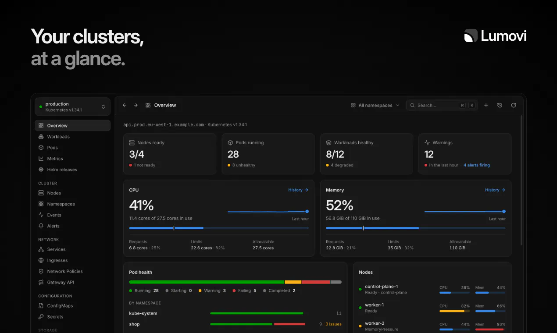Open the history clock icon
Image resolution: width=557 pixels, height=333 pixels.
(500, 105)
